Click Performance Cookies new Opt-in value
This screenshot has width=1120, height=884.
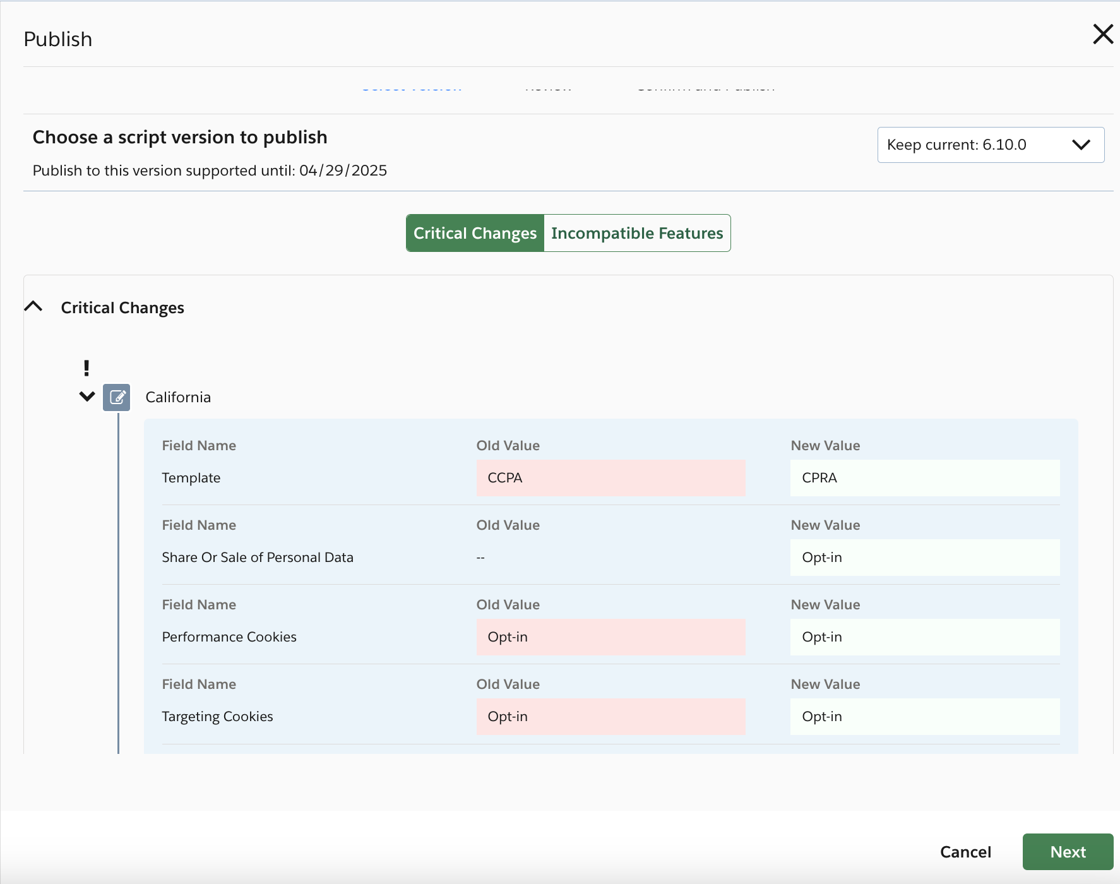924,637
